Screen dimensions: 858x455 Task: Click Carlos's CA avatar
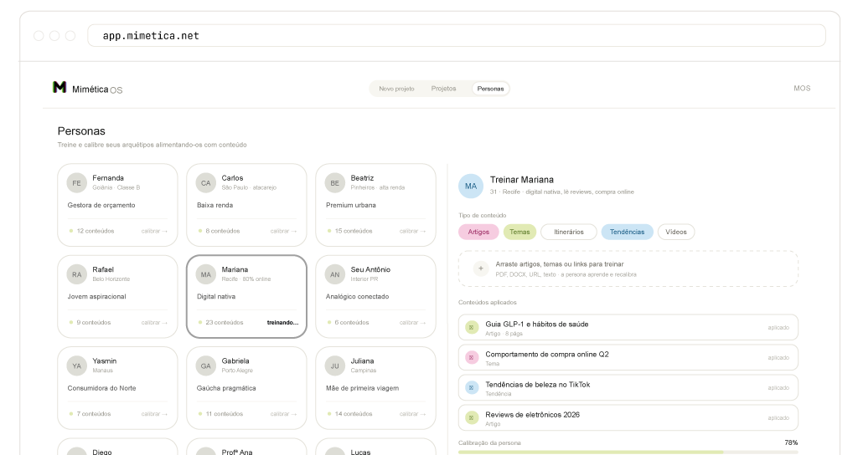tap(206, 183)
